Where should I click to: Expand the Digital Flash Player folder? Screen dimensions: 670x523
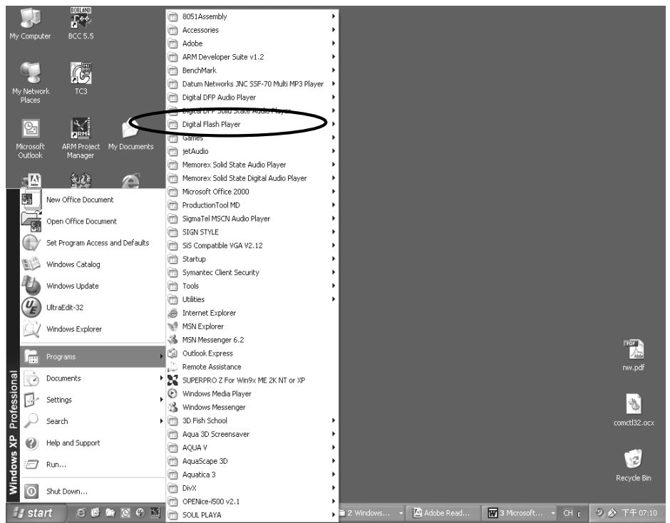[252, 125]
